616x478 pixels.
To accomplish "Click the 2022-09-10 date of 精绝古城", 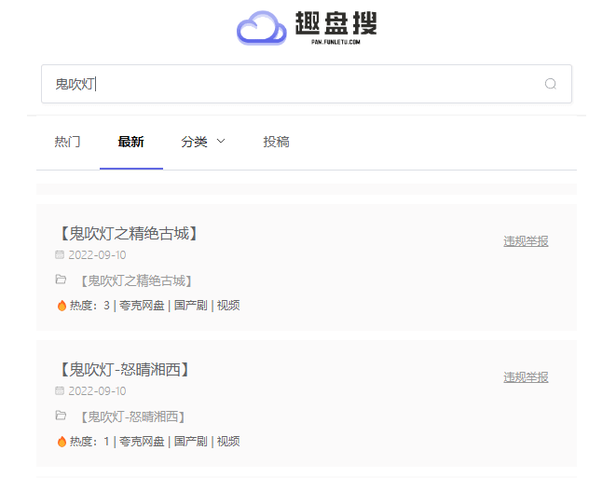I will pyautogui.click(x=97, y=255).
